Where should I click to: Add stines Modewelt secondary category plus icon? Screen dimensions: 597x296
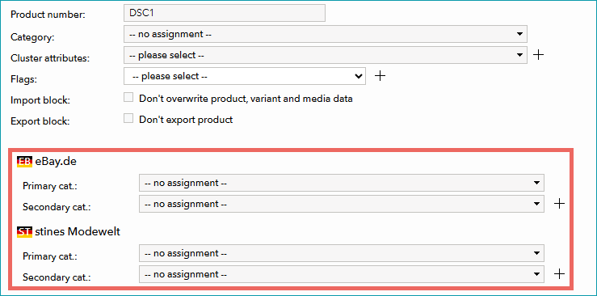point(559,274)
